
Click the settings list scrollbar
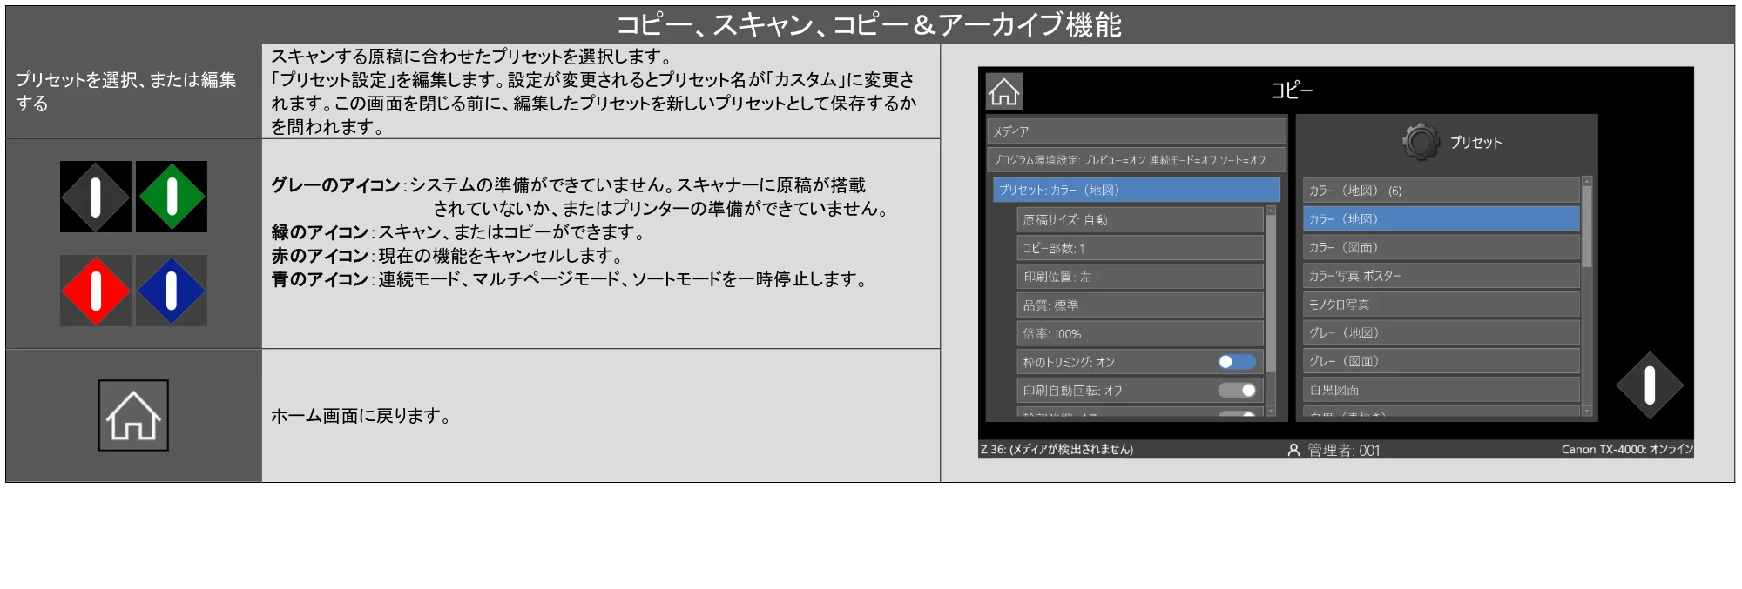pyautogui.click(x=1271, y=294)
